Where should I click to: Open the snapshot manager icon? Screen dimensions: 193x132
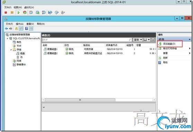click(x=44, y=12)
